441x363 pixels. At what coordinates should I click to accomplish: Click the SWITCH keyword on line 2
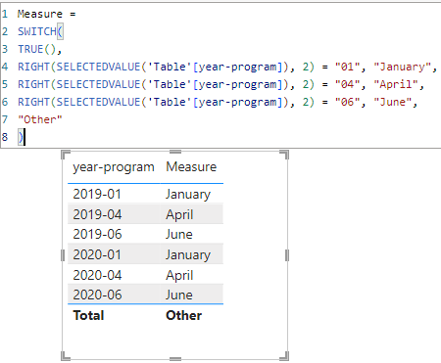(x=37, y=31)
